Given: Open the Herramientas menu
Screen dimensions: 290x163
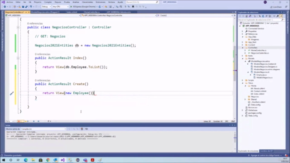Looking at the screenshot, I should [x=87, y=2].
